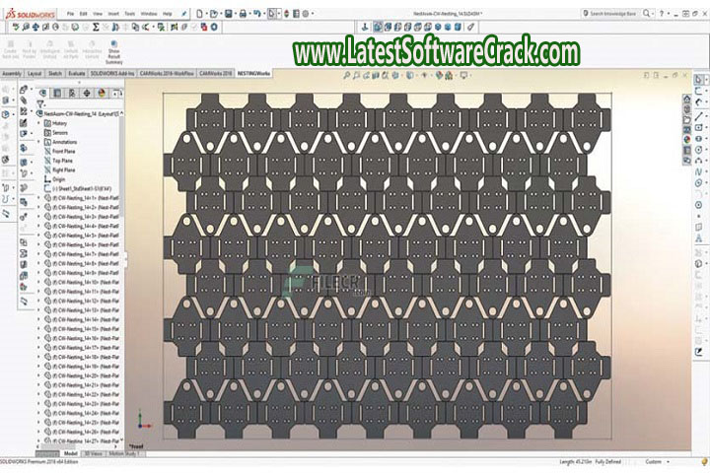Click the Apply Scene icon in view toolbar

[449, 76]
